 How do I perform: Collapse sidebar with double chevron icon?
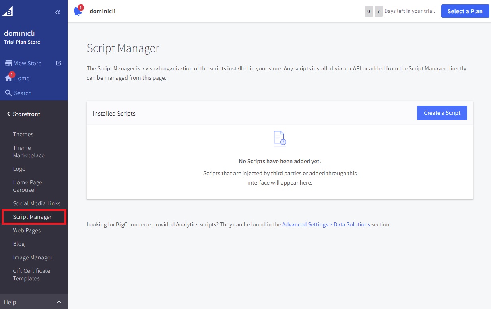pos(58,12)
